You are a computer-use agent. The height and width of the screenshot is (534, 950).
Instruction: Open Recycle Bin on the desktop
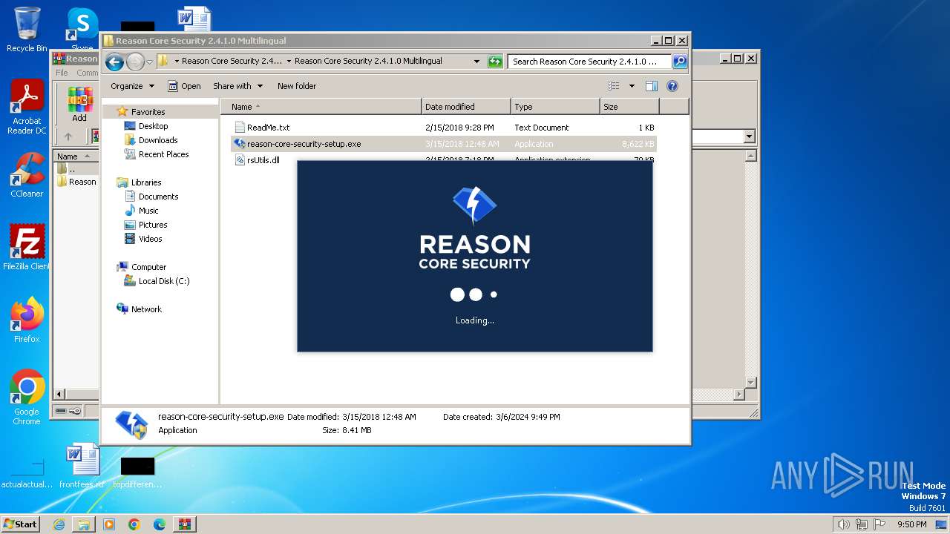click(x=27, y=30)
